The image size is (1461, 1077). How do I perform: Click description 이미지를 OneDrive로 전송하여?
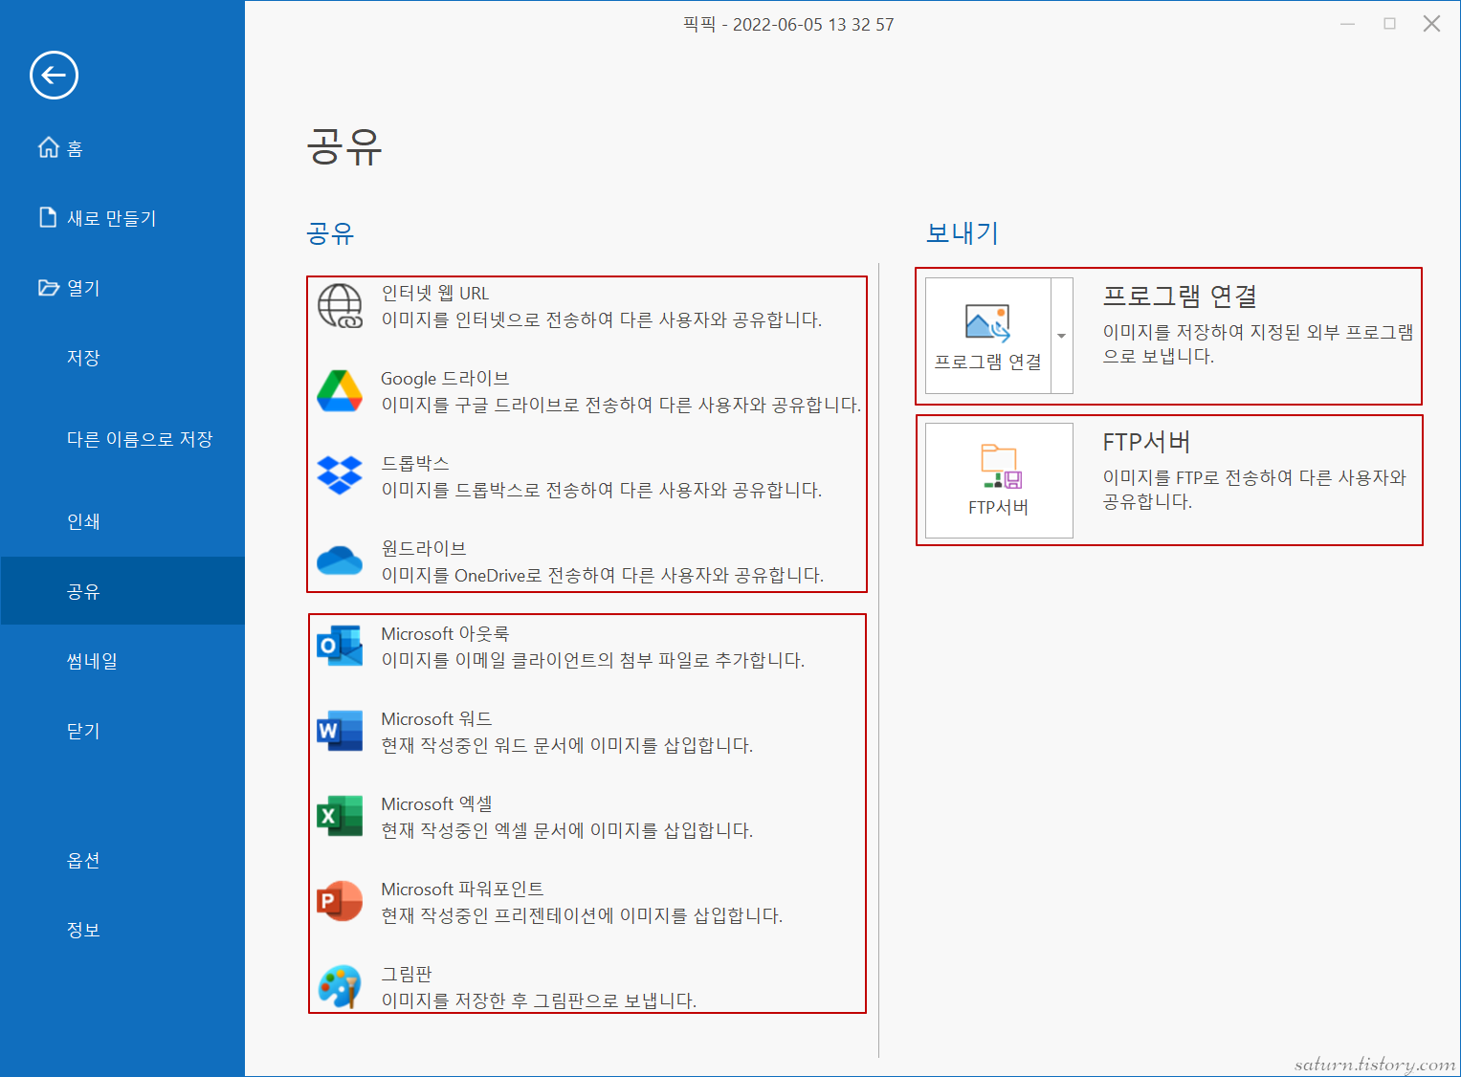click(x=603, y=575)
